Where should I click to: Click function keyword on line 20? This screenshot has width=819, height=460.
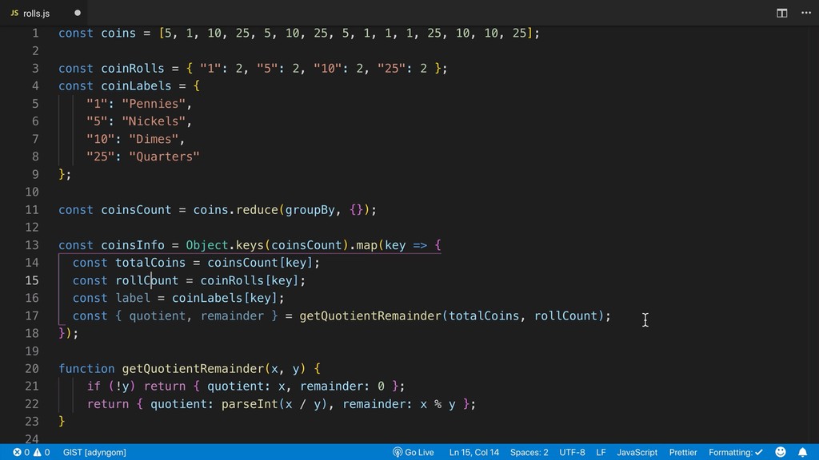point(86,369)
